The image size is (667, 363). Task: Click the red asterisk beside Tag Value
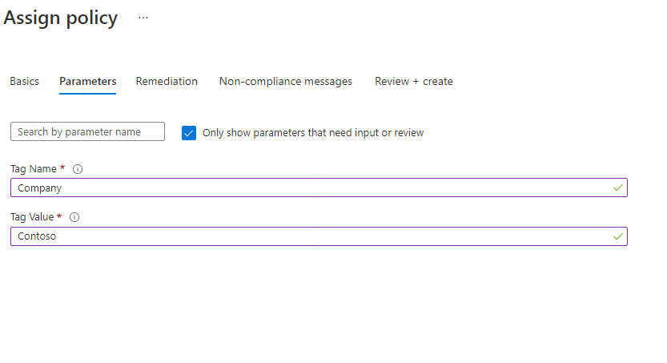pyautogui.click(x=59, y=216)
